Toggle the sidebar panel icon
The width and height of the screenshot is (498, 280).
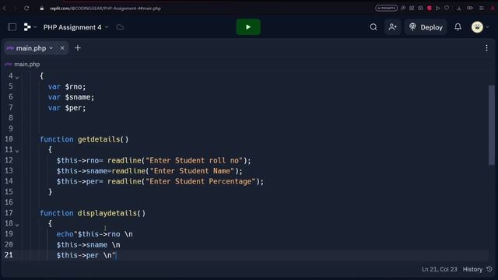coord(12,27)
